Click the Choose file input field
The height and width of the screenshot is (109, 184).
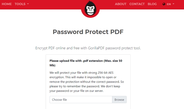point(81,100)
